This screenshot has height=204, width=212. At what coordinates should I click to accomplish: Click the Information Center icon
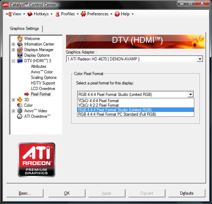20,44
